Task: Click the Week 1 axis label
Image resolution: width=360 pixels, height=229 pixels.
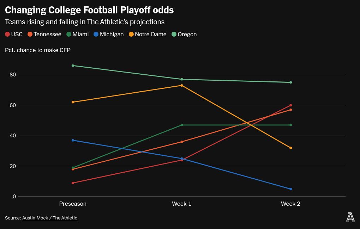Action: (181, 204)
